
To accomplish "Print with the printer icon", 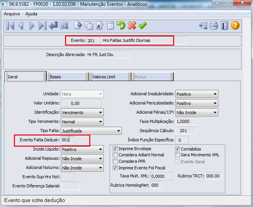I will click(214, 26).
